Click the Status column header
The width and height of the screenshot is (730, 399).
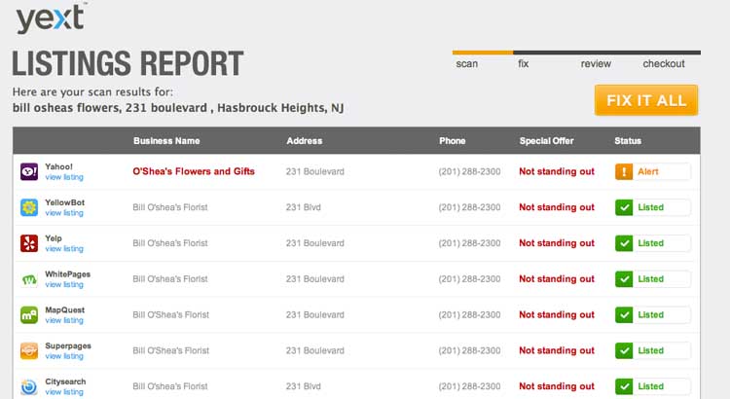(628, 140)
